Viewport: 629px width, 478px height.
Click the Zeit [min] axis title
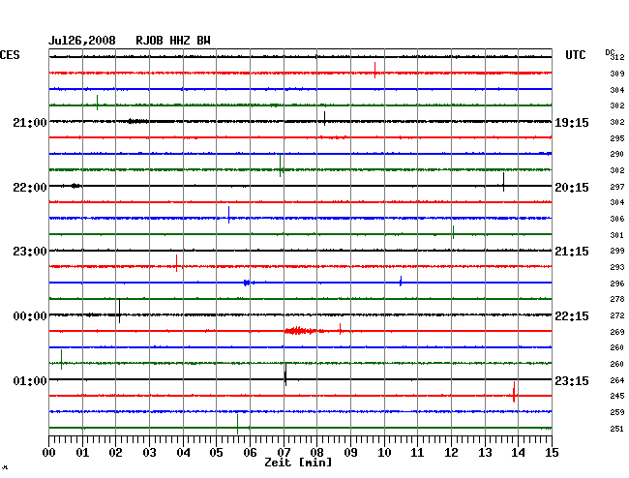[x=298, y=463]
